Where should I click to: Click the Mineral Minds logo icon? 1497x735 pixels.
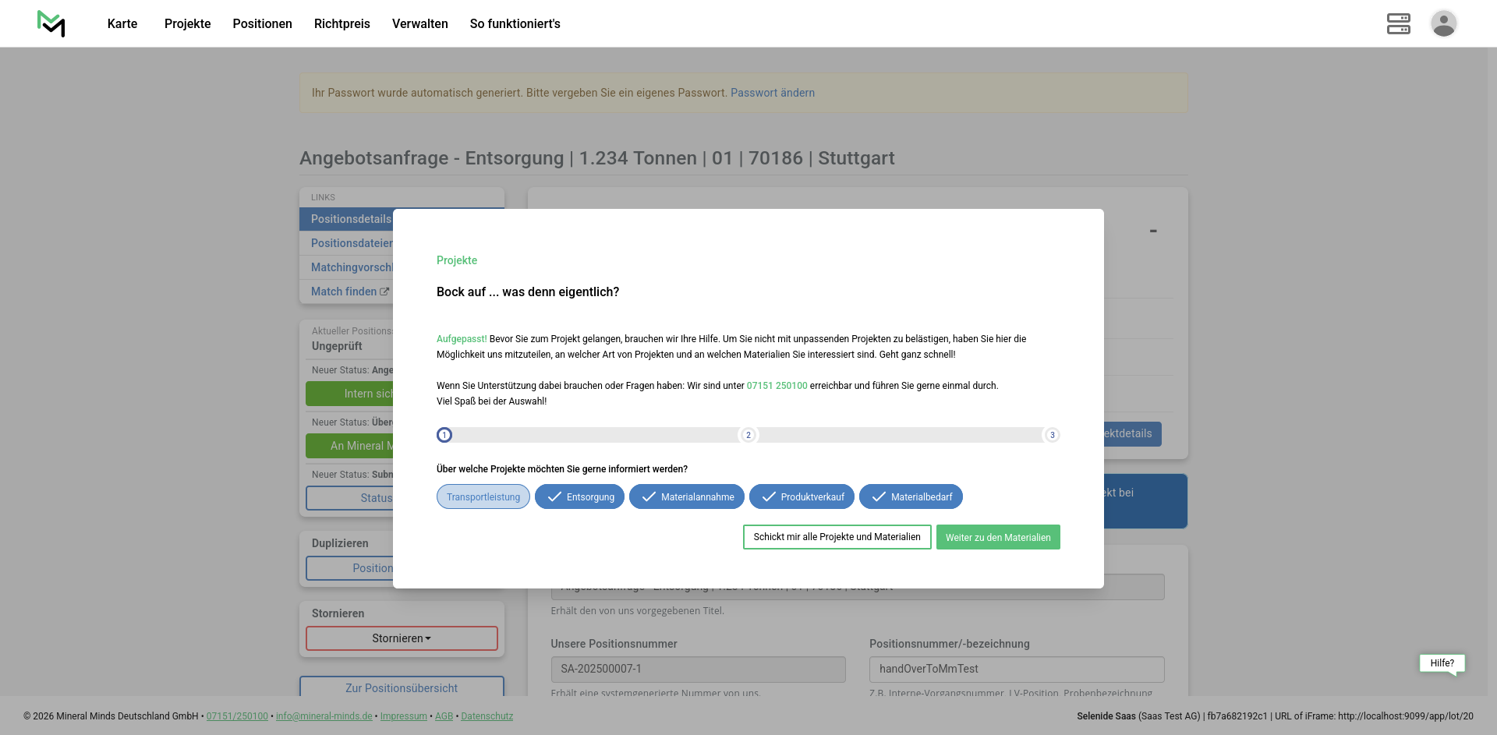51,23
